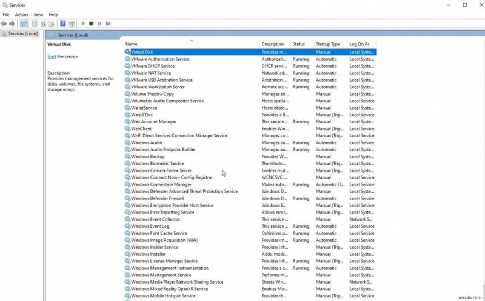Open the Action menu

click(x=21, y=15)
